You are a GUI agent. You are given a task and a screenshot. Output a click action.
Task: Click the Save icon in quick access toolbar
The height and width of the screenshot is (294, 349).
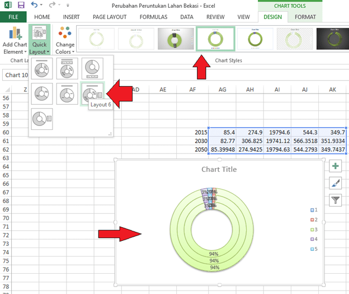(x=21, y=5)
